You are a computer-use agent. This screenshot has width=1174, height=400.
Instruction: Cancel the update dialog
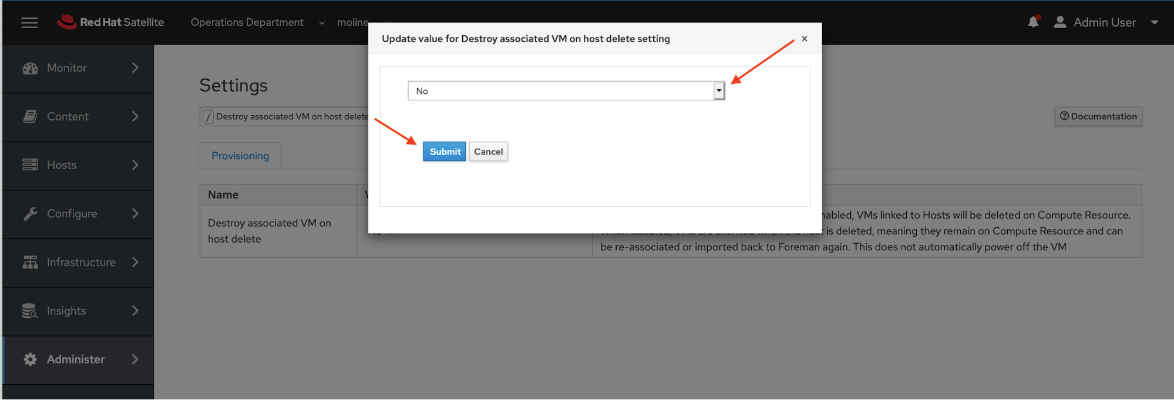(x=488, y=152)
